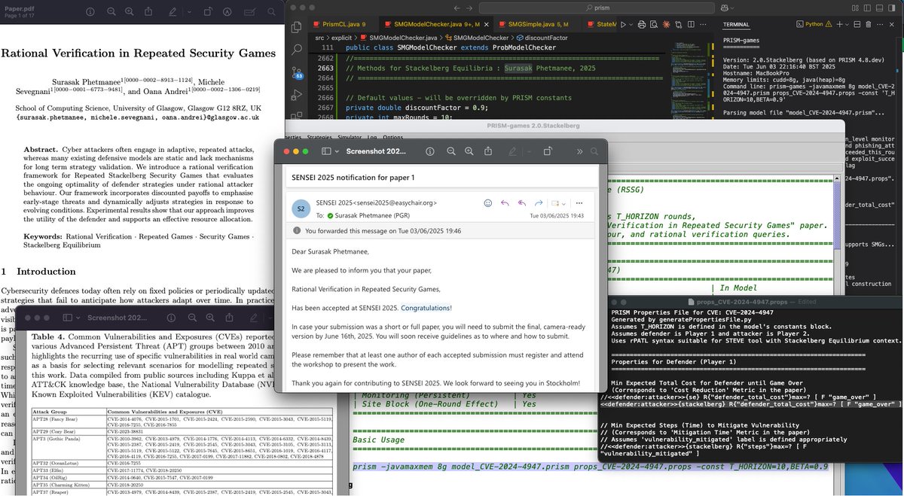Open the Search view in VS Code
This screenshot has height=496, width=904.
(x=297, y=50)
